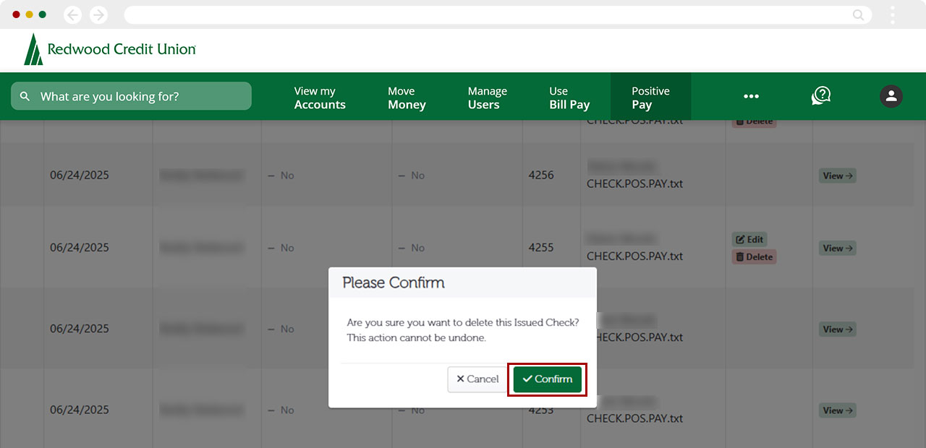Click View in the bottom check 4253 row

click(838, 410)
